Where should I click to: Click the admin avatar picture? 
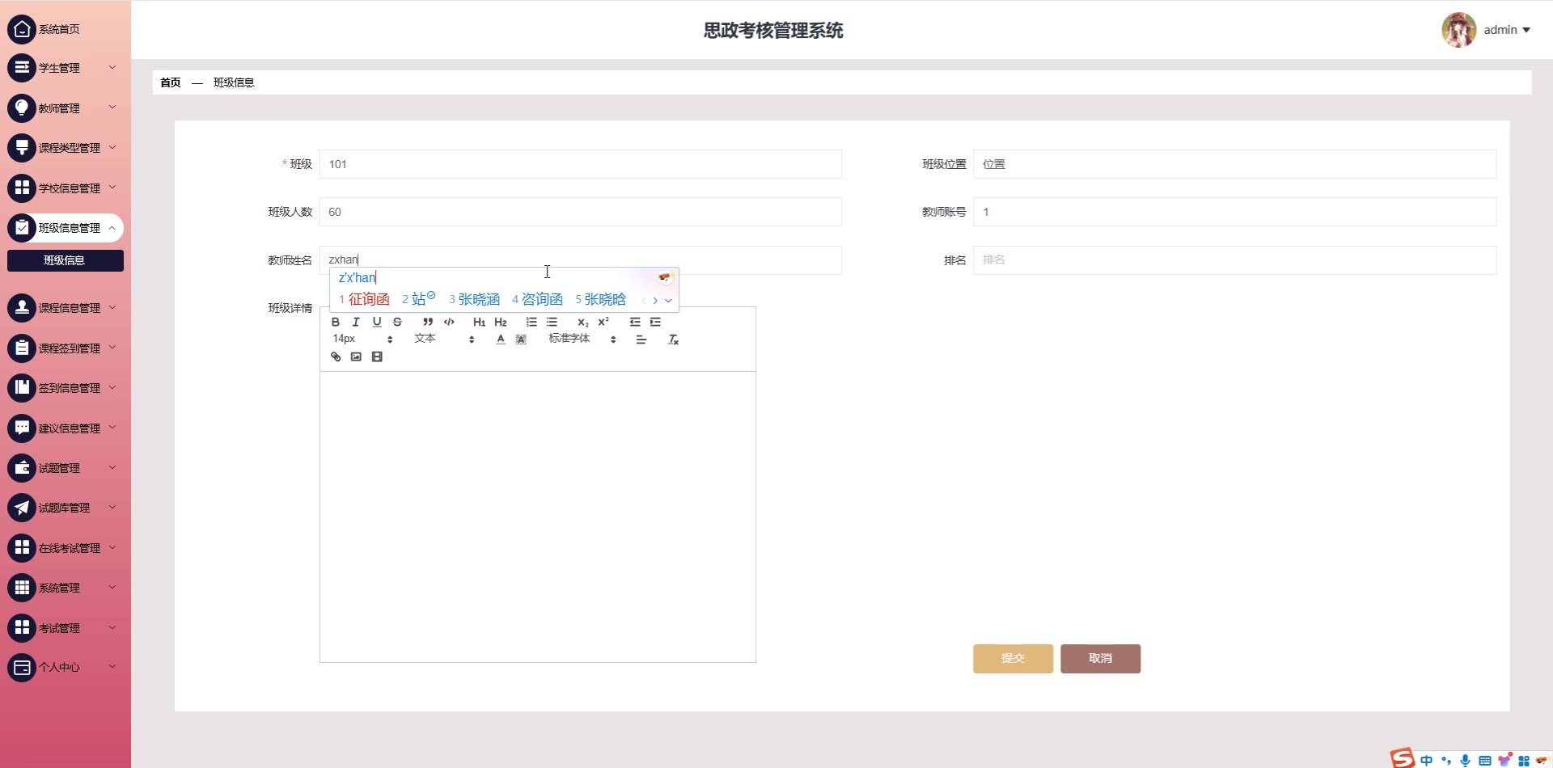coord(1459,30)
